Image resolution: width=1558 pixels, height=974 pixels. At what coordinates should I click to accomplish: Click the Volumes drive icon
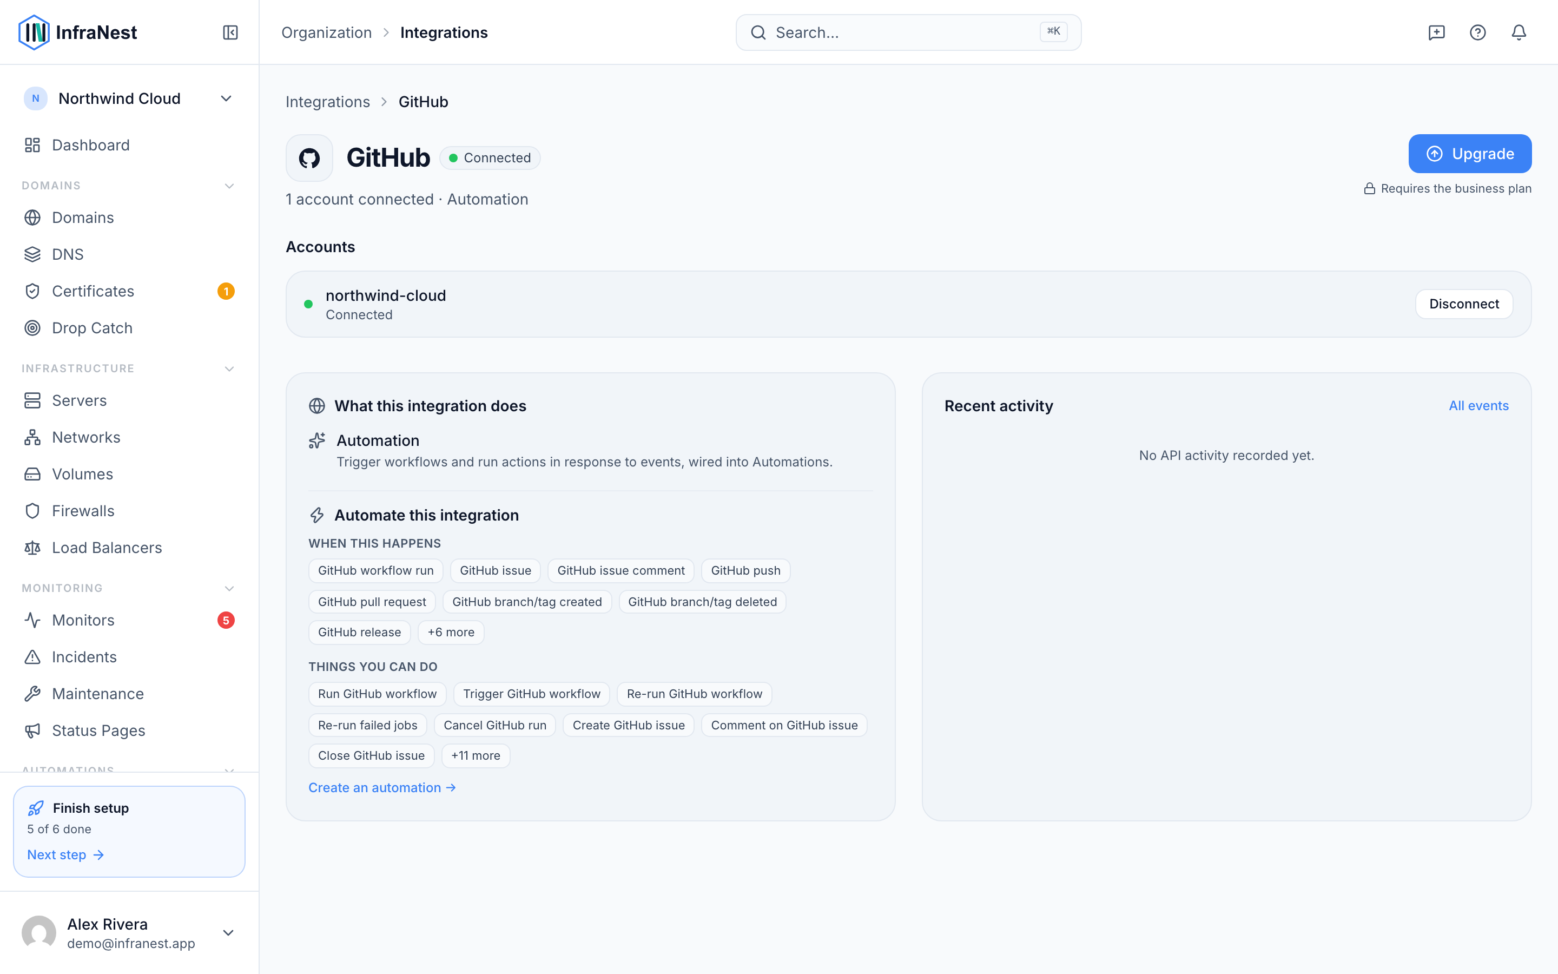point(32,474)
